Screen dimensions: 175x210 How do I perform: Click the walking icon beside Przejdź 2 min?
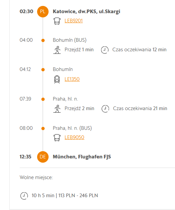(57, 109)
